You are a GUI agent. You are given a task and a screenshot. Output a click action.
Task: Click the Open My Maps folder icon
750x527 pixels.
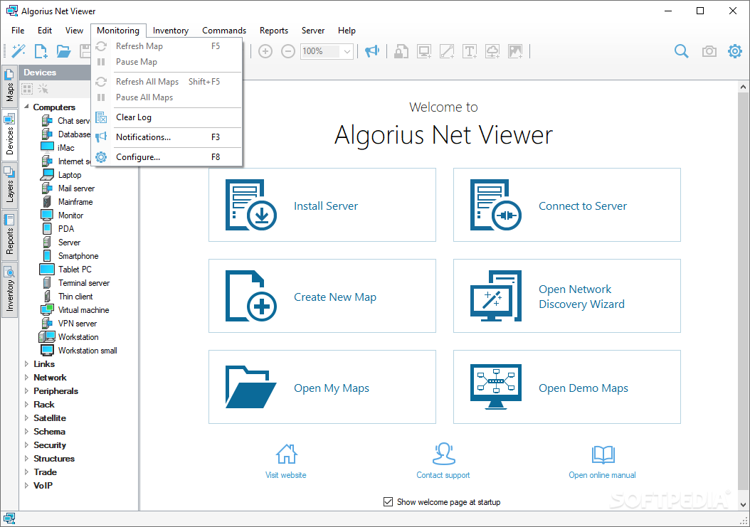[250, 387]
